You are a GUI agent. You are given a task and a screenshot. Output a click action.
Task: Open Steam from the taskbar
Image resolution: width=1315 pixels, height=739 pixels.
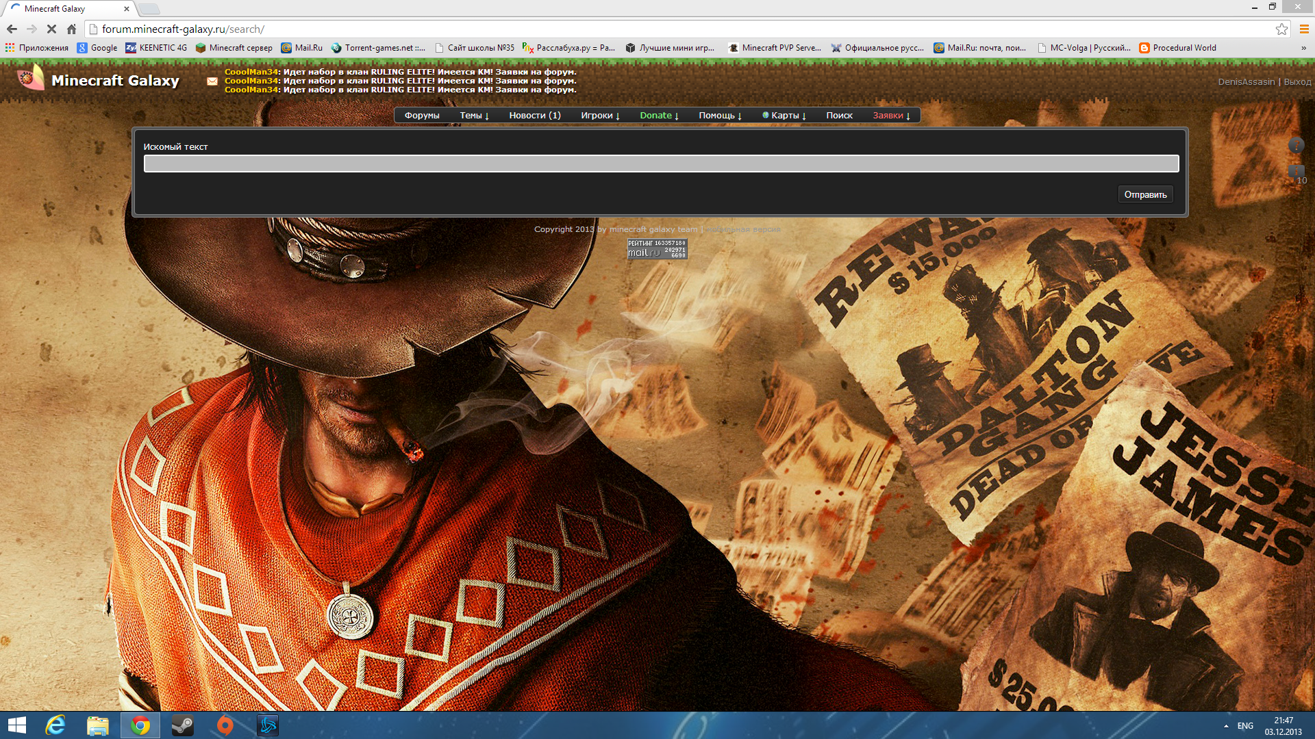pos(182,725)
